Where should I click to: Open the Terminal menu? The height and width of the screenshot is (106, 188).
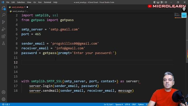click(x=47, y=2)
